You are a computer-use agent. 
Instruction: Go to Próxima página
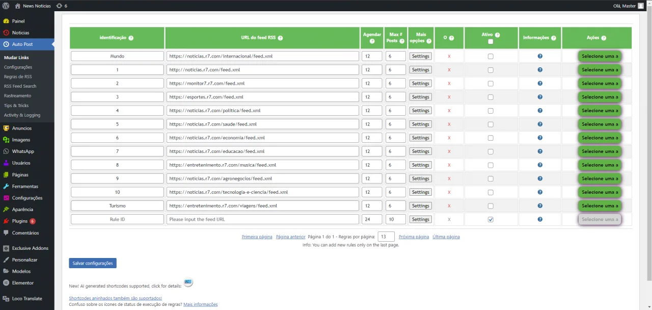414,237
